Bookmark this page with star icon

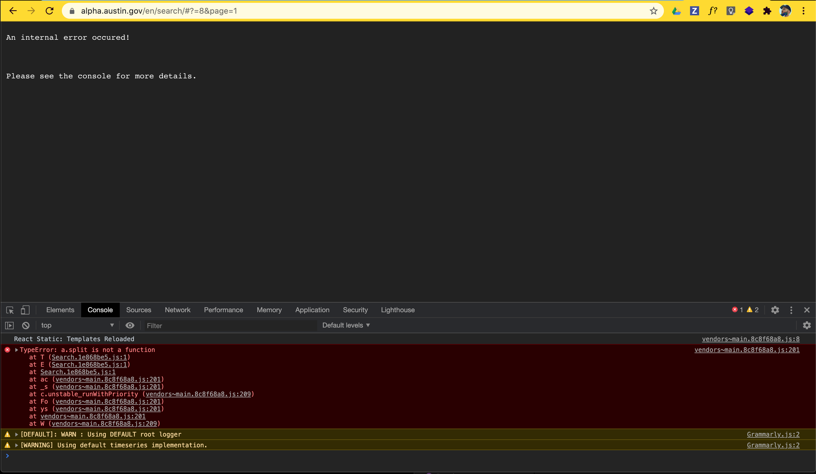click(x=653, y=11)
